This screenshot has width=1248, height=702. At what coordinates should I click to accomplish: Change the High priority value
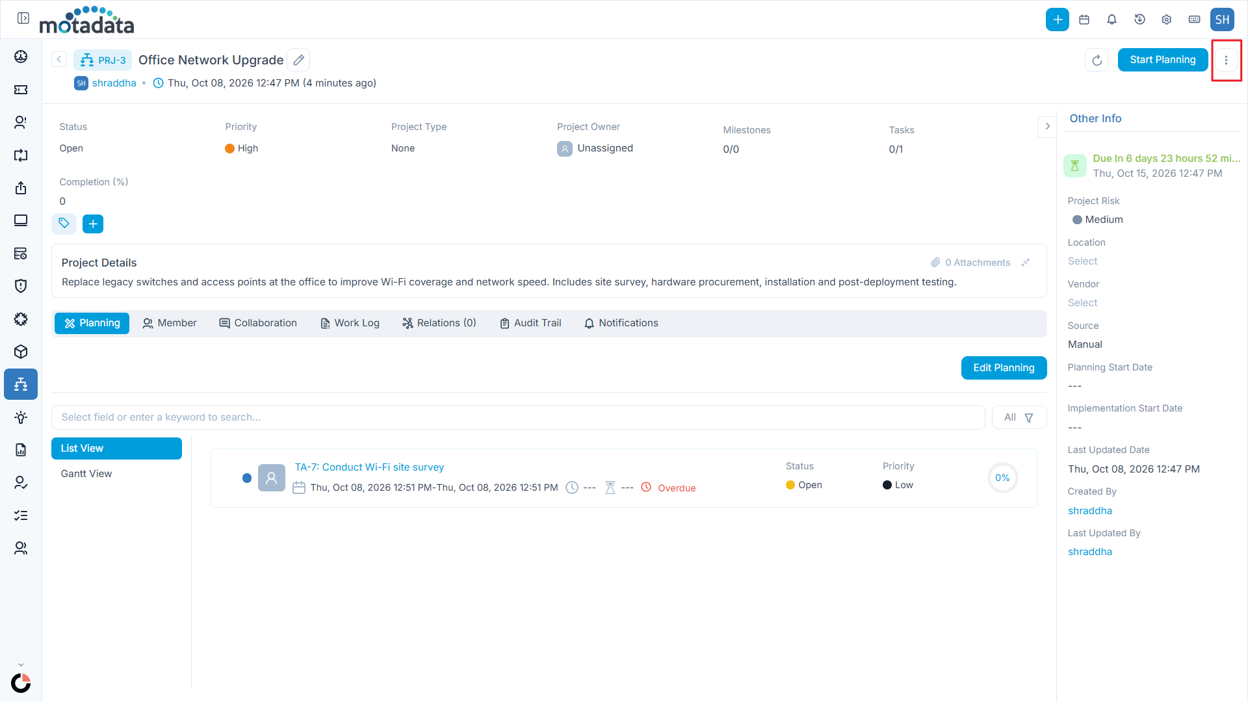pos(242,148)
